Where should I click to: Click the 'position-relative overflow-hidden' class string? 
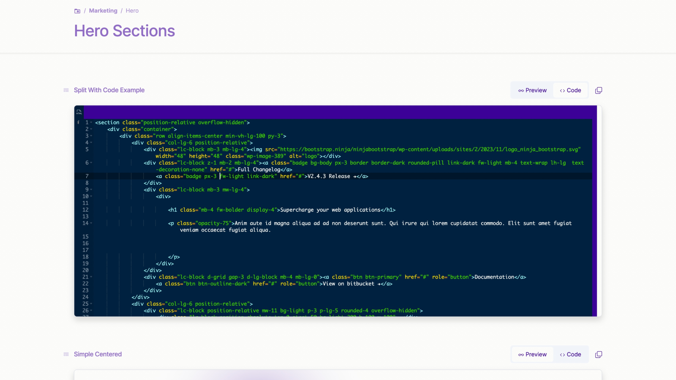tap(194, 122)
